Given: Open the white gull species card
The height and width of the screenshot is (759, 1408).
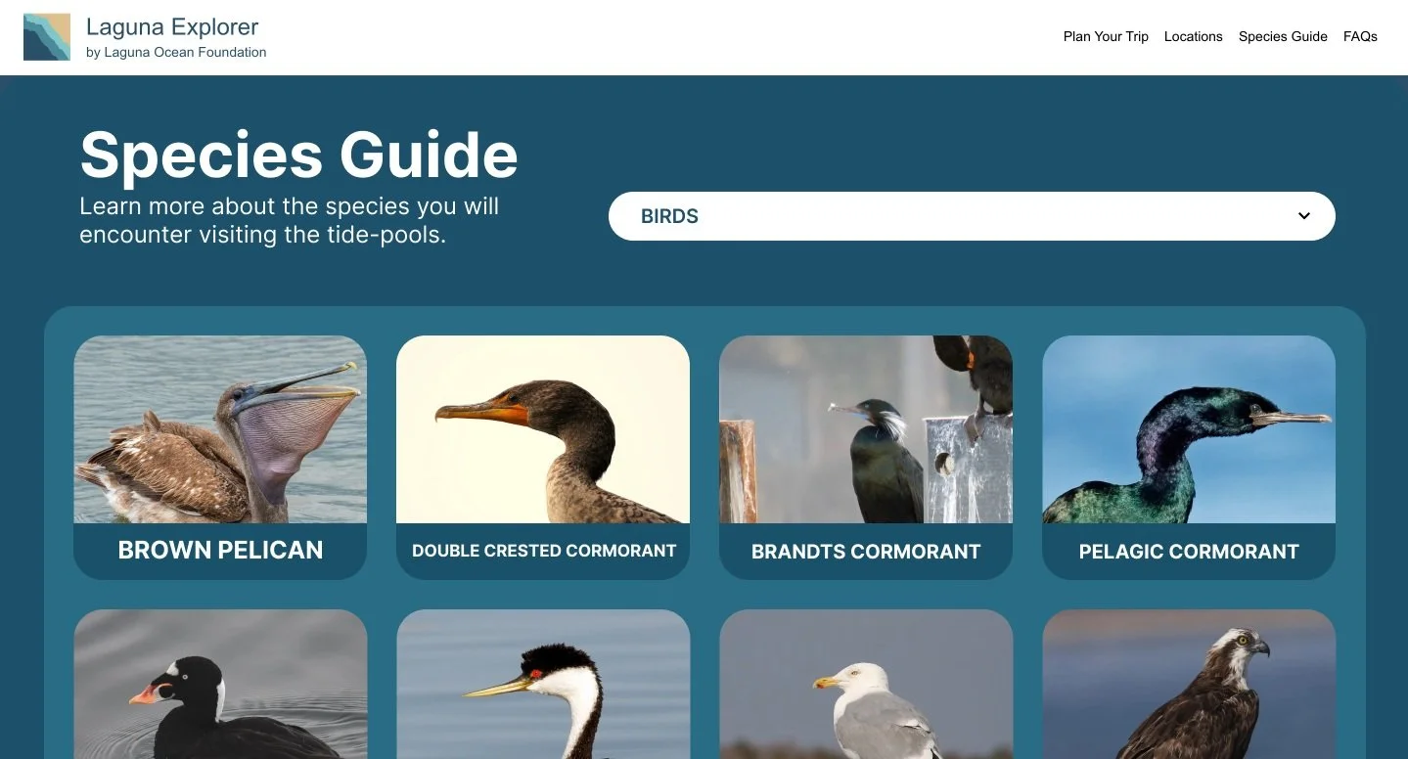Looking at the screenshot, I should [x=866, y=685].
